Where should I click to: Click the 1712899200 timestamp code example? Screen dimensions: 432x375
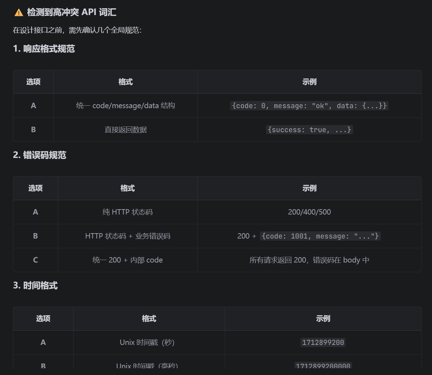pyautogui.click(x=323, y=342)
